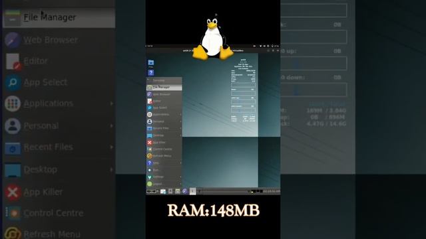Open Settings in the small desktop menu

click(164, 177)
